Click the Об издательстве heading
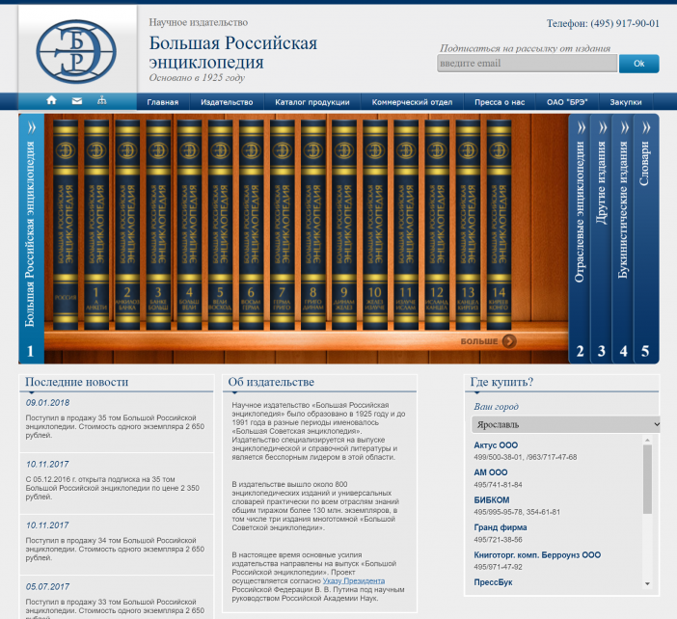677x619 pixels. click(x=271, y=382)
